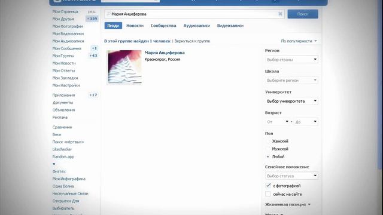This screenshot has width=383, height=215.
Task: Switch to the Новости tab
Action: [135, 26]
